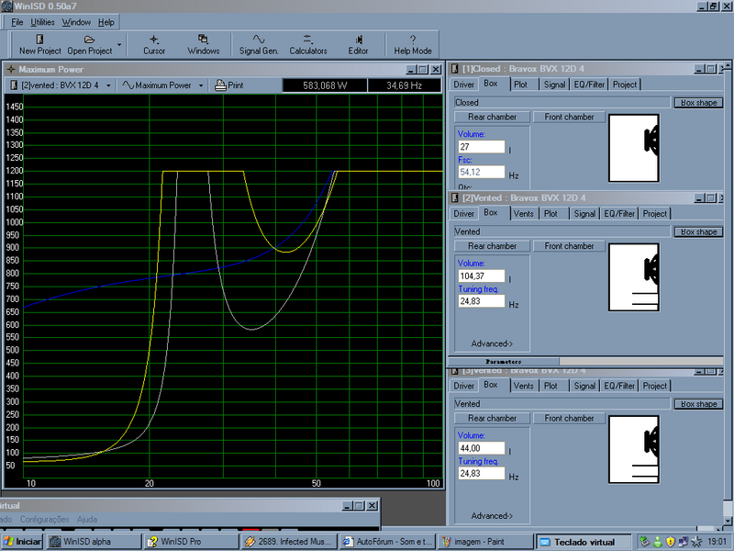
Task: Open EQ/Filter tab in third Vented project
Action: pyautogui.click(x=619, y=386)
